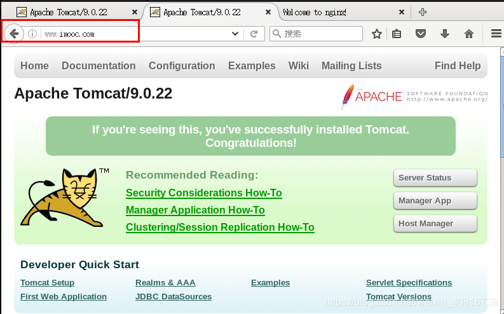Screen dimensions: 504x314
Task: Click the Apache Tomcat/9.0.22 page heading
Action: pos(93,93)
